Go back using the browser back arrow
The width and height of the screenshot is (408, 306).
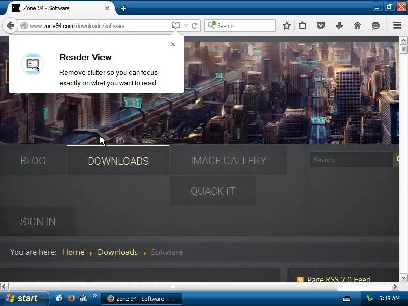10,25
